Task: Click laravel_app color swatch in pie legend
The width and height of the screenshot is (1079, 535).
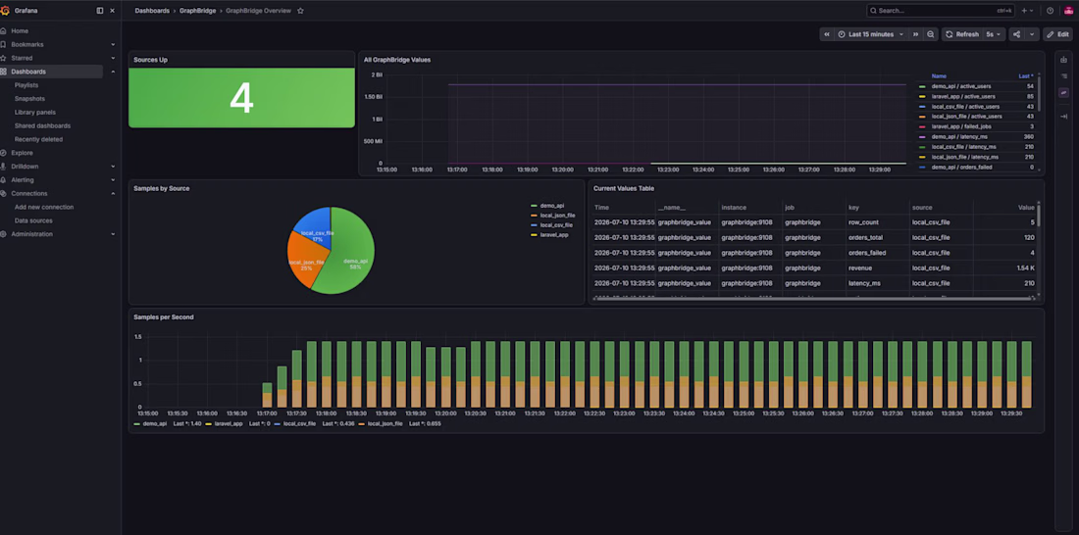Action: pyautogui.click(x=534, y=235)
